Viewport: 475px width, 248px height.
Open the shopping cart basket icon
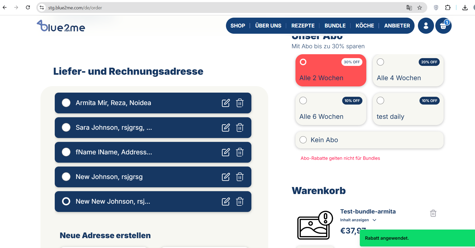(x=443, y=26)
